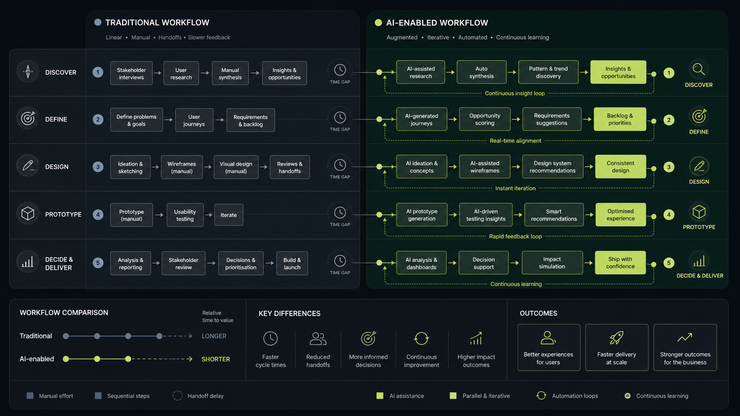The height and width of the screenshot is (416, 740).
Task: Click the Decide & Deliver bar chart icon on left
Action: click(28, 262)
